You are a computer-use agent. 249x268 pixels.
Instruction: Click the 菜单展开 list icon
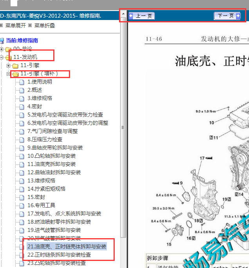click(x=1, y=26)
